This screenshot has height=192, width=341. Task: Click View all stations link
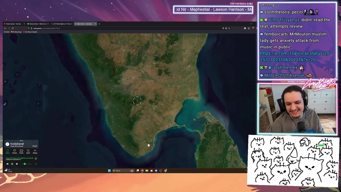point(17,146)
